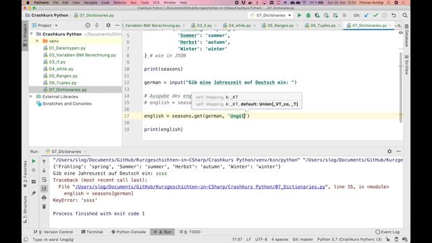The width and height of the screenshot is (432, 243).
Task: Switch to 06_Tuples.py editor tab
Action: click(x=323, y=26)
